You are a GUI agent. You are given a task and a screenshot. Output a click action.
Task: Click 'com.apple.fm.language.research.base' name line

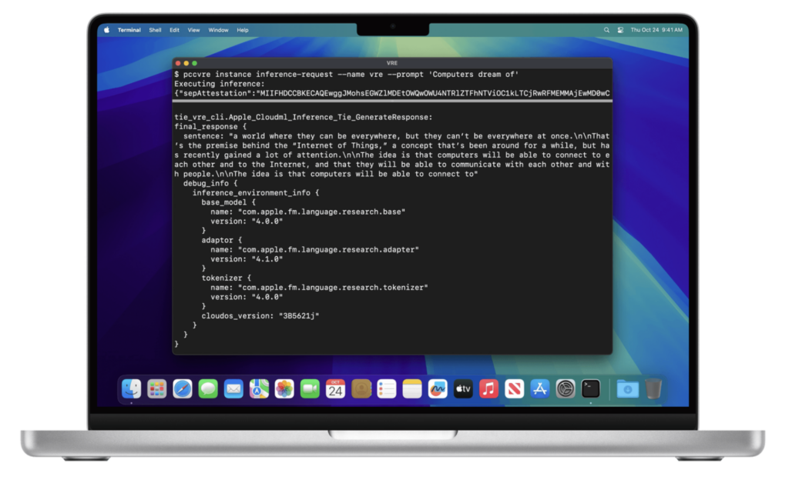coord(308,212)
